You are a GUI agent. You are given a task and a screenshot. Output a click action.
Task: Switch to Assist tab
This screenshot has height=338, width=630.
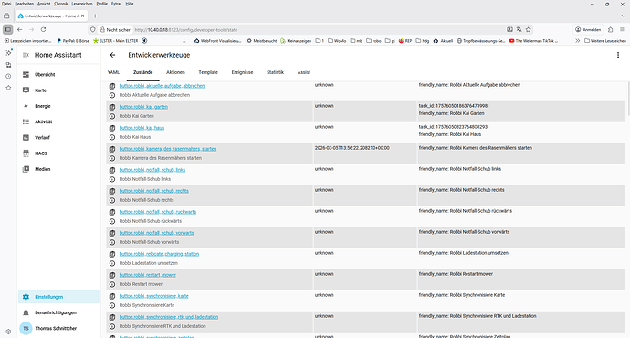(304, 72)
